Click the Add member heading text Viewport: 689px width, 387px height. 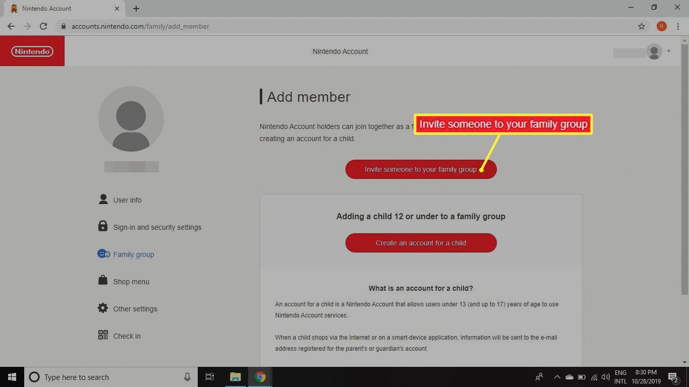pyautogui.click(x=308, y=97)
